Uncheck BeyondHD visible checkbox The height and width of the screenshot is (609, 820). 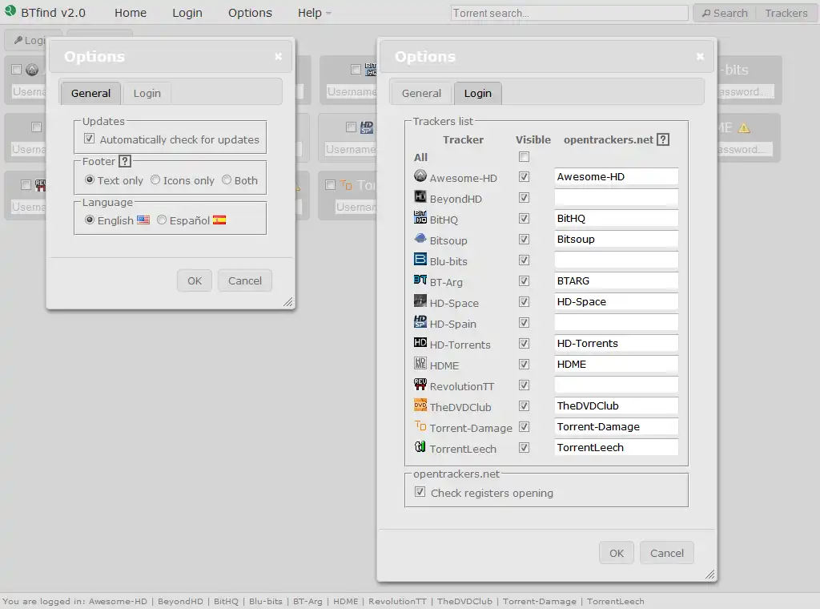pos(524,198)
